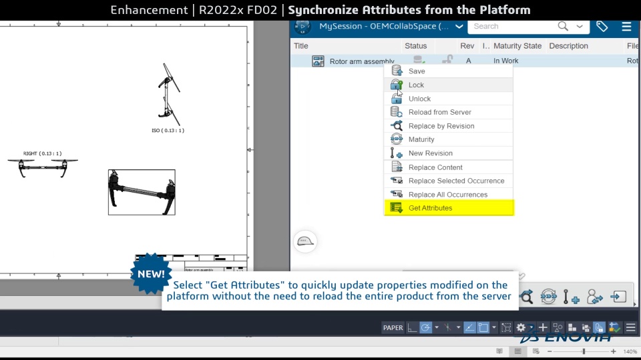Choose Replace All Occurrences menu entry
This screenshot has height=360, width=641.
(x=449, y=195)
